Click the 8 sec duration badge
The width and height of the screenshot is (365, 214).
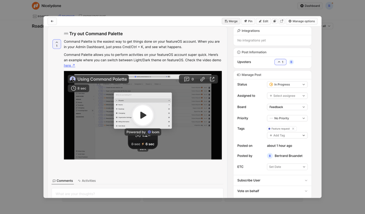[78, 88]
